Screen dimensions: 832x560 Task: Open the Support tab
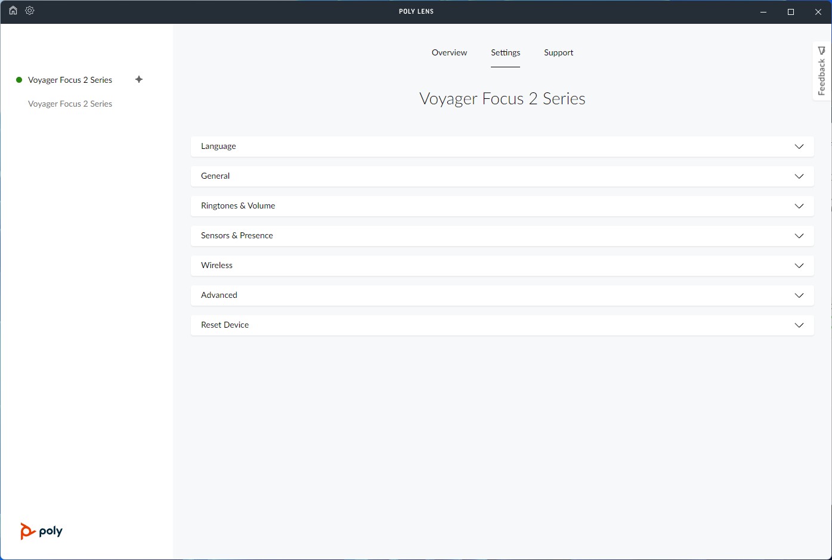pos(558,52)
